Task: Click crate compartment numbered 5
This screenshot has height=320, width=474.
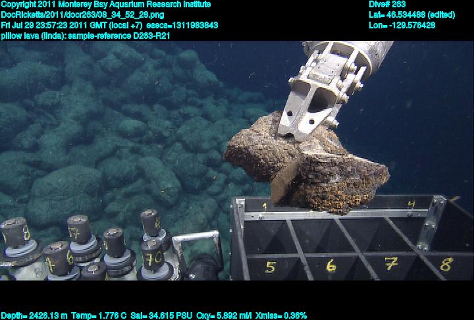Action: click(x=270, y=267)
